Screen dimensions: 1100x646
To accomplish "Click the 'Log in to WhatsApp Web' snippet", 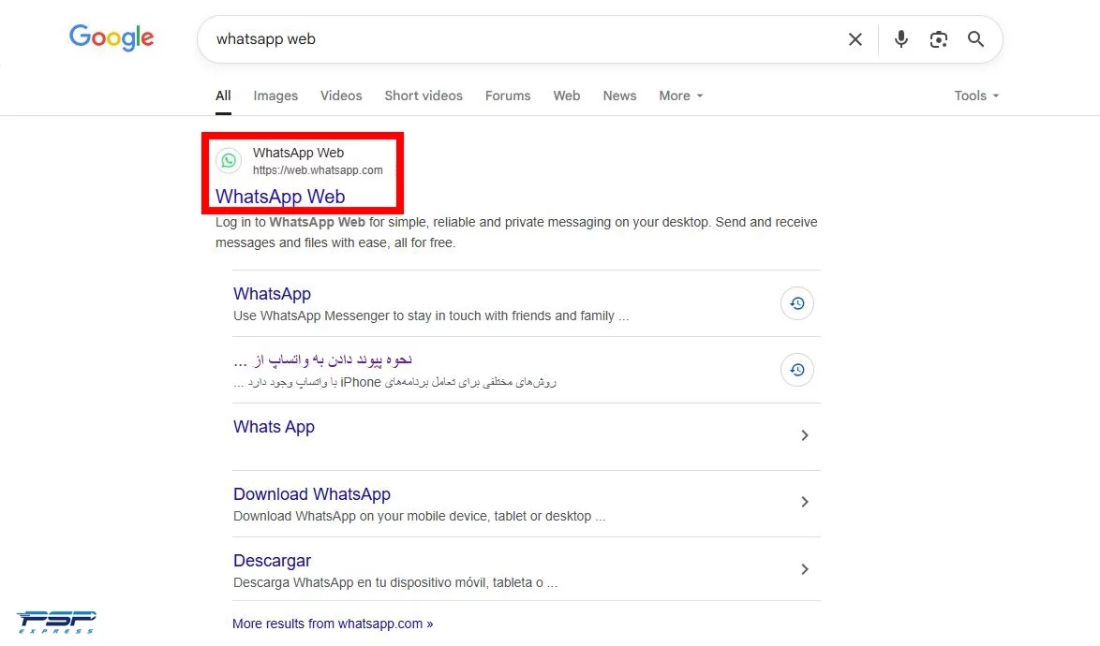I will click(x=516, y=232).
